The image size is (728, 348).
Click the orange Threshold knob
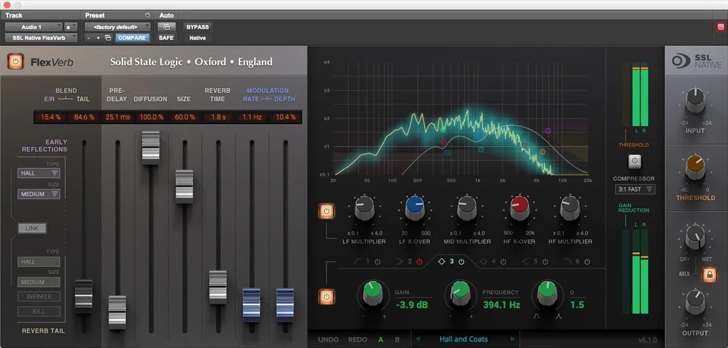click(695, 167)
